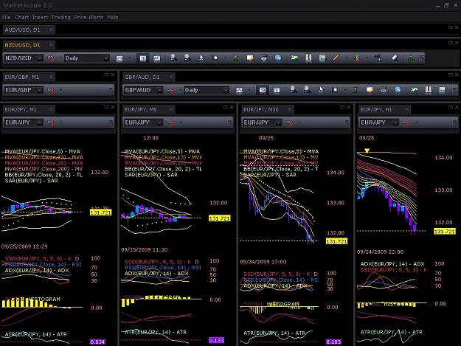The width and height of the screenshot is (461, 346).
Task: Click the marker placement tool in NZD/USD toolbar
Action: coord(215,58)
